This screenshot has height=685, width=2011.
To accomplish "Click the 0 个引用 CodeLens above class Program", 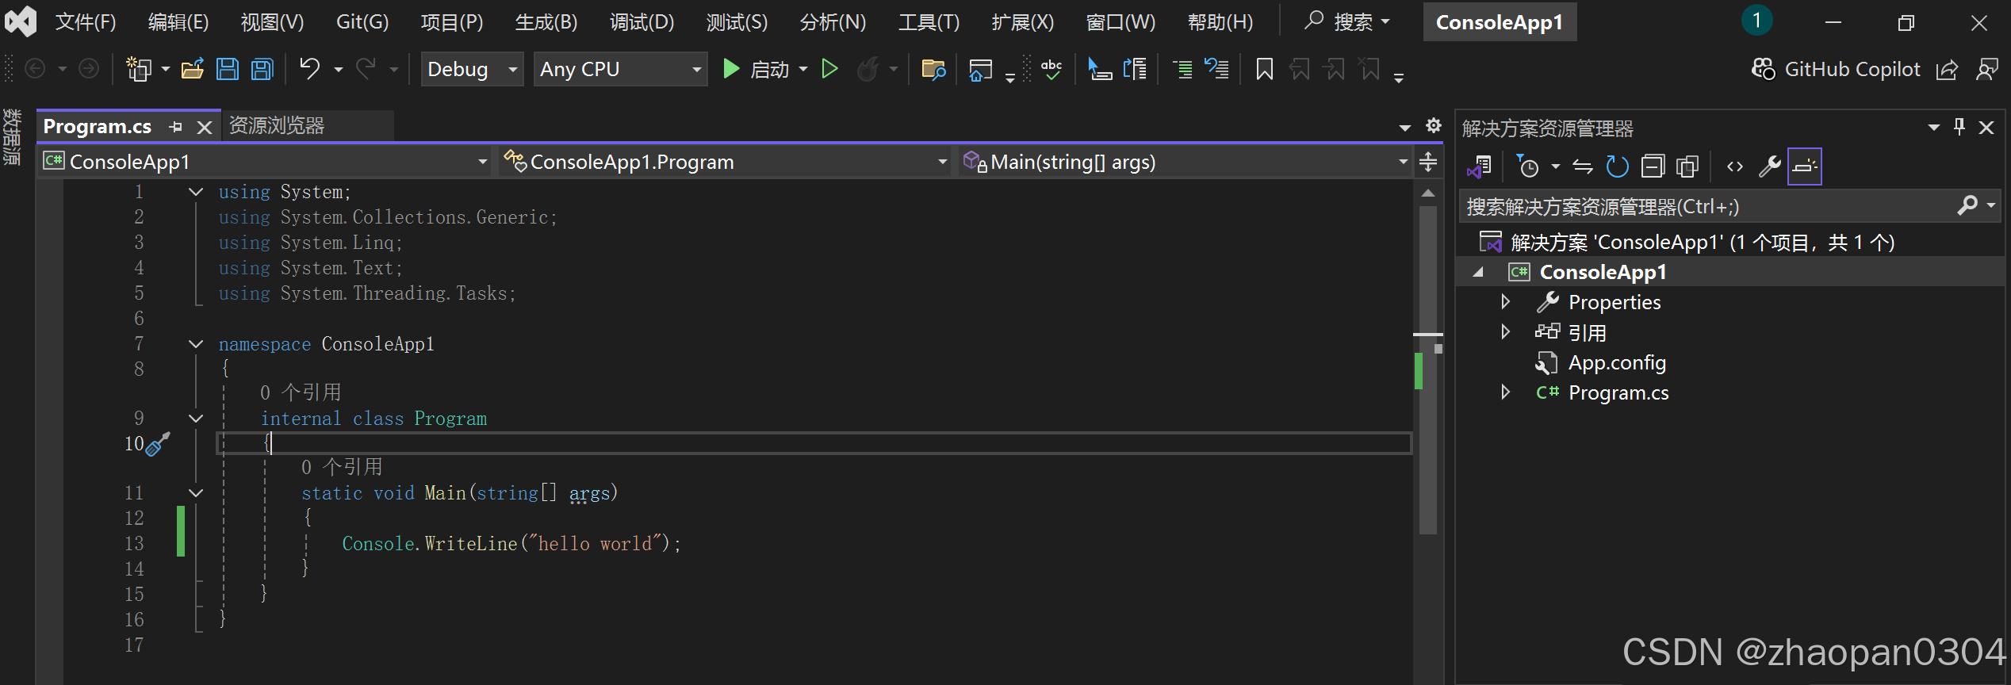I will 301,392.
